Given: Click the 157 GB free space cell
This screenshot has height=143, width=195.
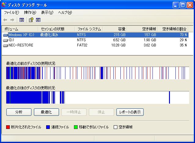Looking at the screenshot, I should 150,35.
